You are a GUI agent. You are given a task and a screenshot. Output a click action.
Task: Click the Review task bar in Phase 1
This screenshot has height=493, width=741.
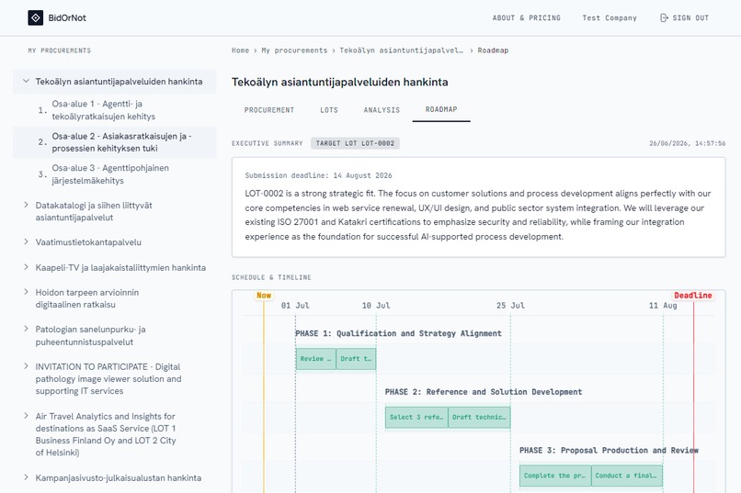click(315, 359)
